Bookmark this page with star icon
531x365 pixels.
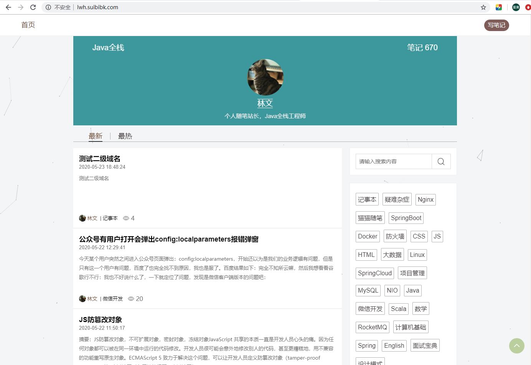coord(483,7)
